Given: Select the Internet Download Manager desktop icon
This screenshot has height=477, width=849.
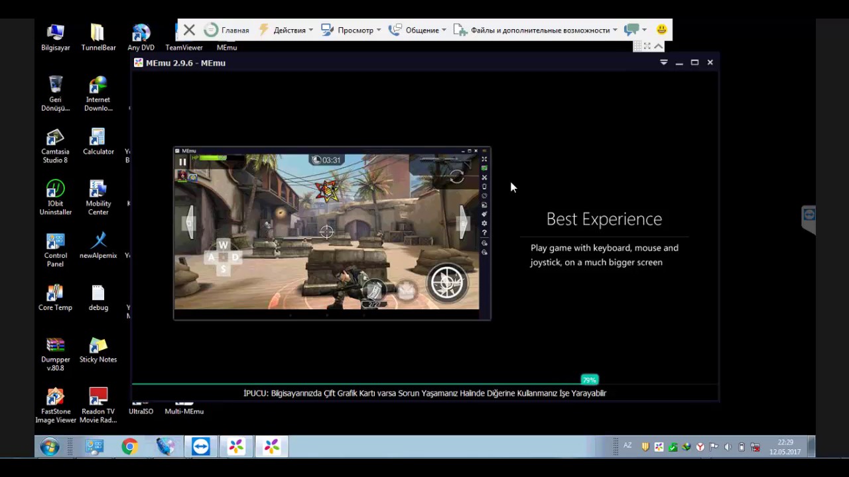Looking at the screenshot, I should [98, 93].
